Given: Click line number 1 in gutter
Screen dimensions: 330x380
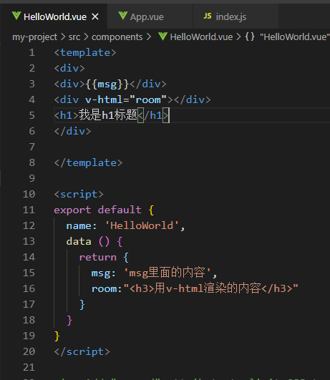Looking at the screenshot, I should [32, 52].
